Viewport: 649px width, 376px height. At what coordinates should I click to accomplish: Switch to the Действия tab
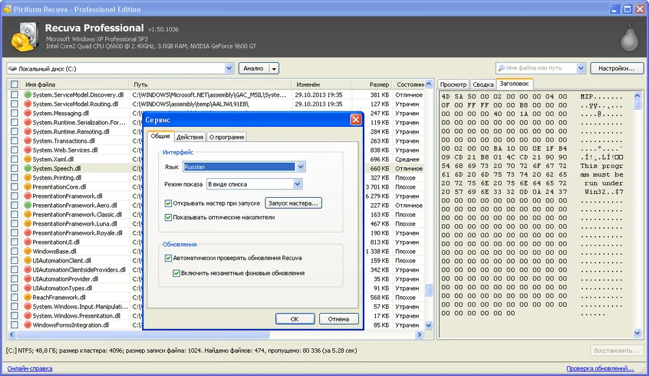(190, 137)
